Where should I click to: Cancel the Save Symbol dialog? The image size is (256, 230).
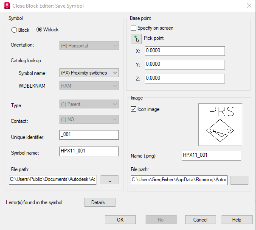point(200,220)
